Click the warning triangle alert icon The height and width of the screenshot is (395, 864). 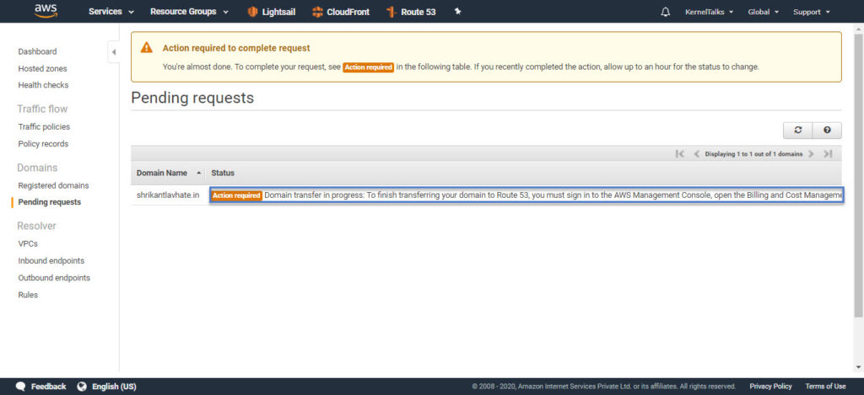coord(147,48)
